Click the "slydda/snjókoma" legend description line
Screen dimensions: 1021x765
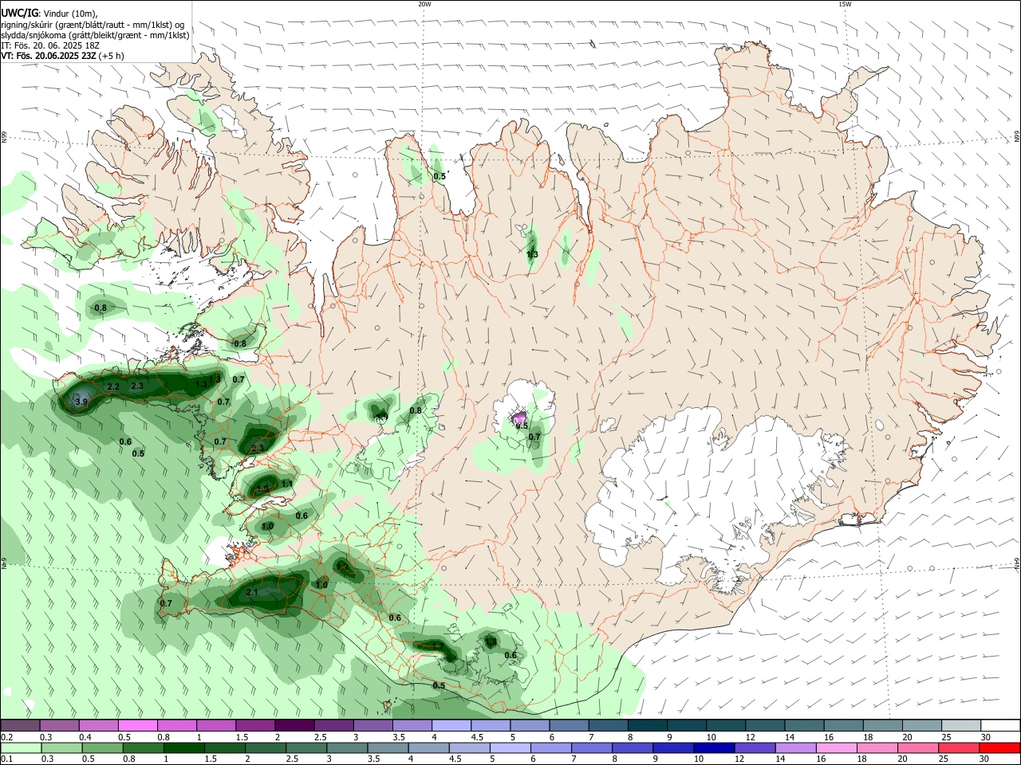[95, 35]
